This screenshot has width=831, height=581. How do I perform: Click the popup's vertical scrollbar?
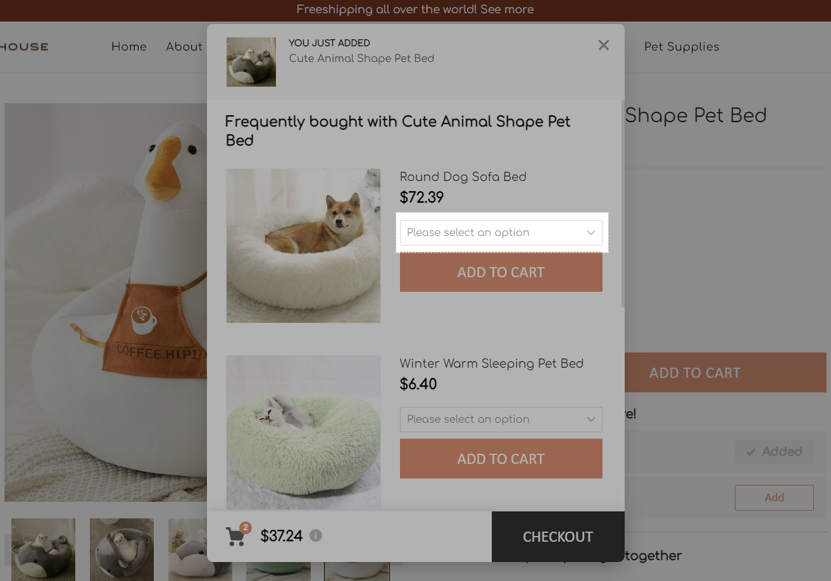[623, 203]
